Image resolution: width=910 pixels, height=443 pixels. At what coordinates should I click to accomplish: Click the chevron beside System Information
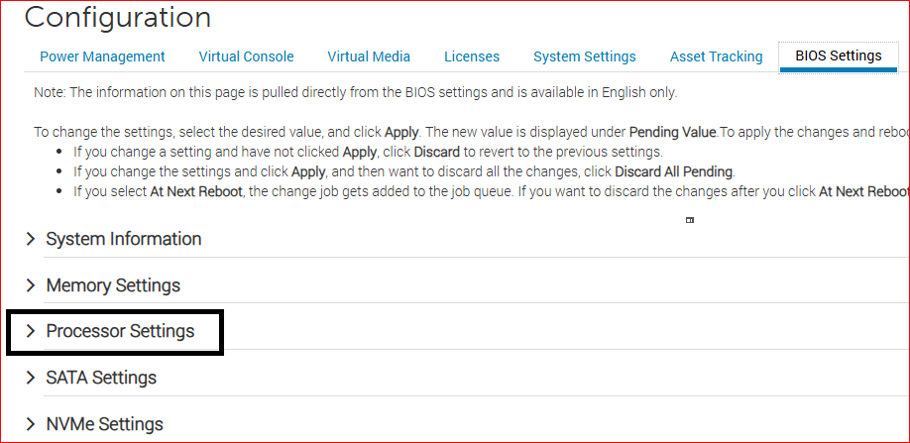[x=31, y=239]
